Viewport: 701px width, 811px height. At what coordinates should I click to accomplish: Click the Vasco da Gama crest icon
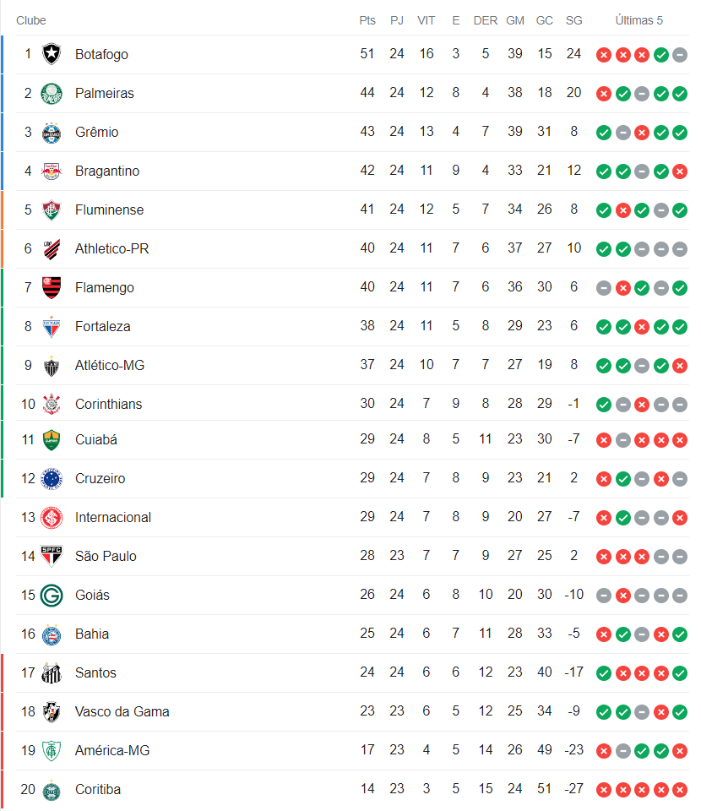tap(52, 711)
